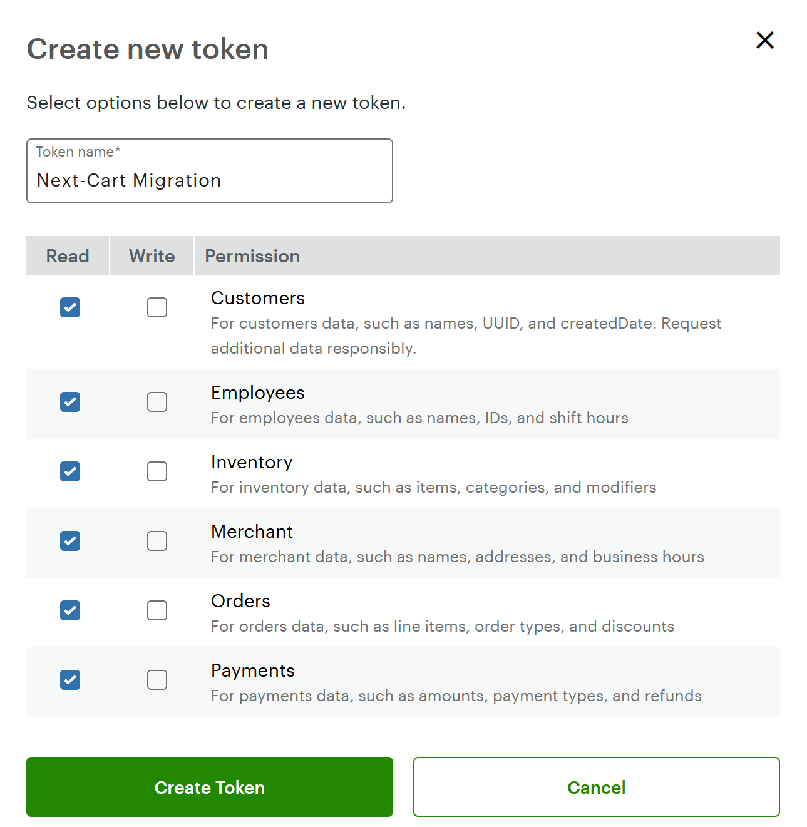Click the Create Token button
Screen dimensions: 807x827
209,787
